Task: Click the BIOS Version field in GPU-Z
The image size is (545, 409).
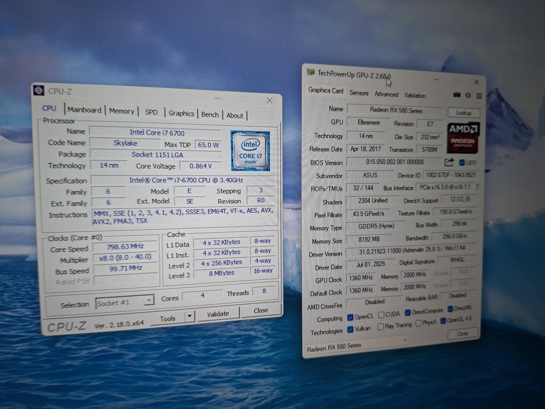Action: point(395,162)
